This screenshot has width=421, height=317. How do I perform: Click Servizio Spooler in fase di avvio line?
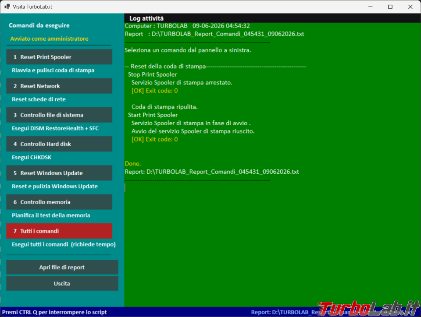click(x=191, y=123)
